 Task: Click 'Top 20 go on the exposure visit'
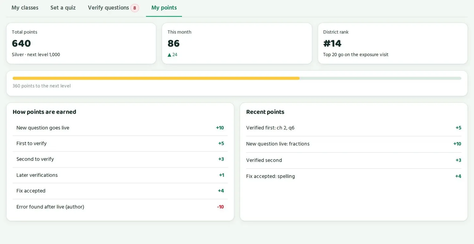click(x=355, y=55)
